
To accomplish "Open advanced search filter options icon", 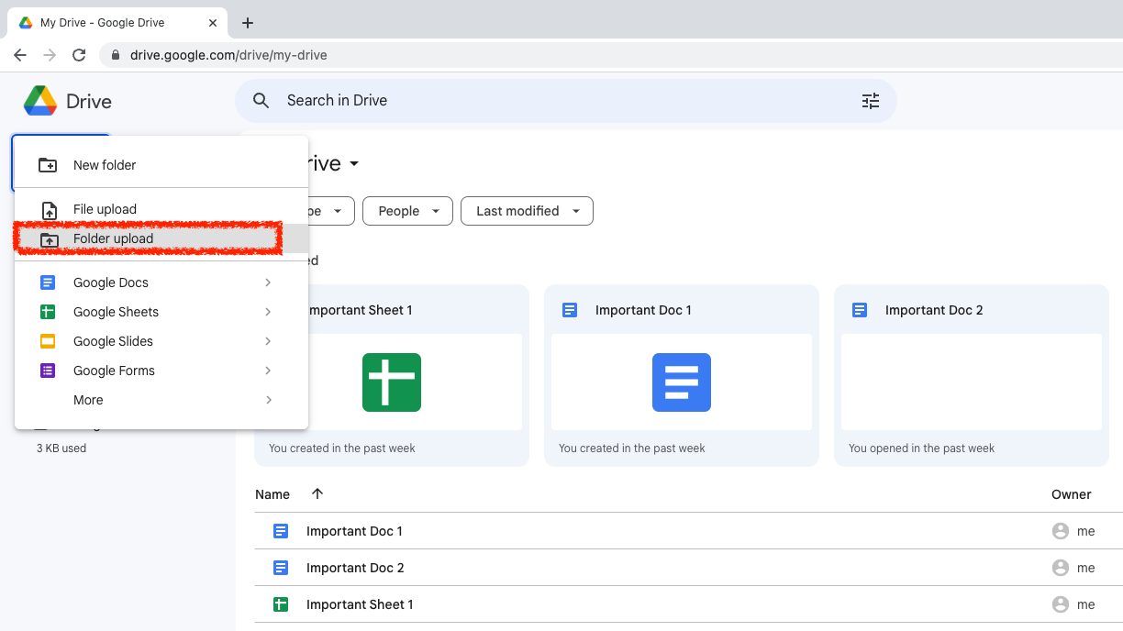I will coord(871,101).
